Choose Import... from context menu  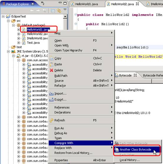click(81, 94)
